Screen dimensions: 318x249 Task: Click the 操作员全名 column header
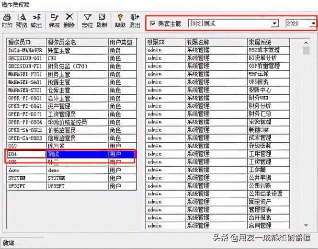(77, 42)
